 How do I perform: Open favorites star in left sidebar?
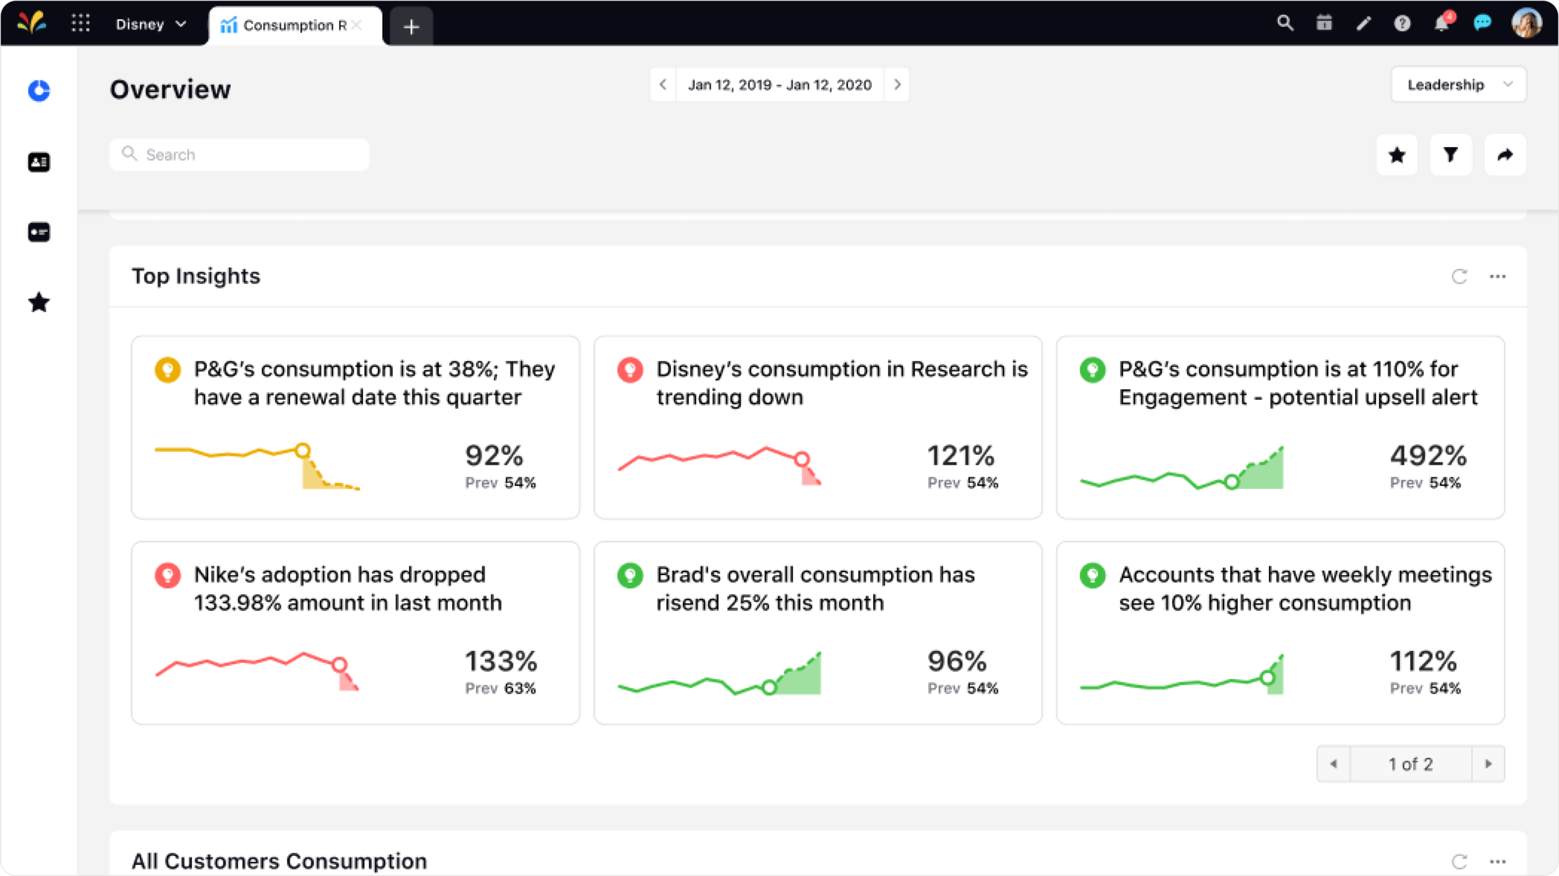(39, 303)
